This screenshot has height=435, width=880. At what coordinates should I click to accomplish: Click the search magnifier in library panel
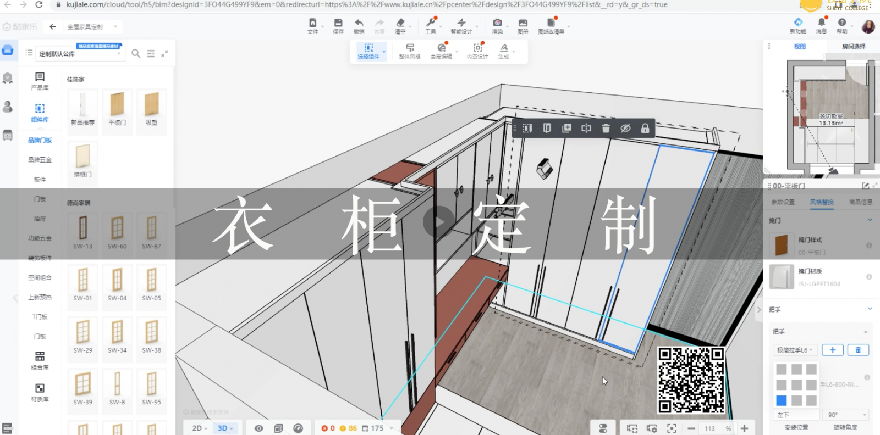136,53
